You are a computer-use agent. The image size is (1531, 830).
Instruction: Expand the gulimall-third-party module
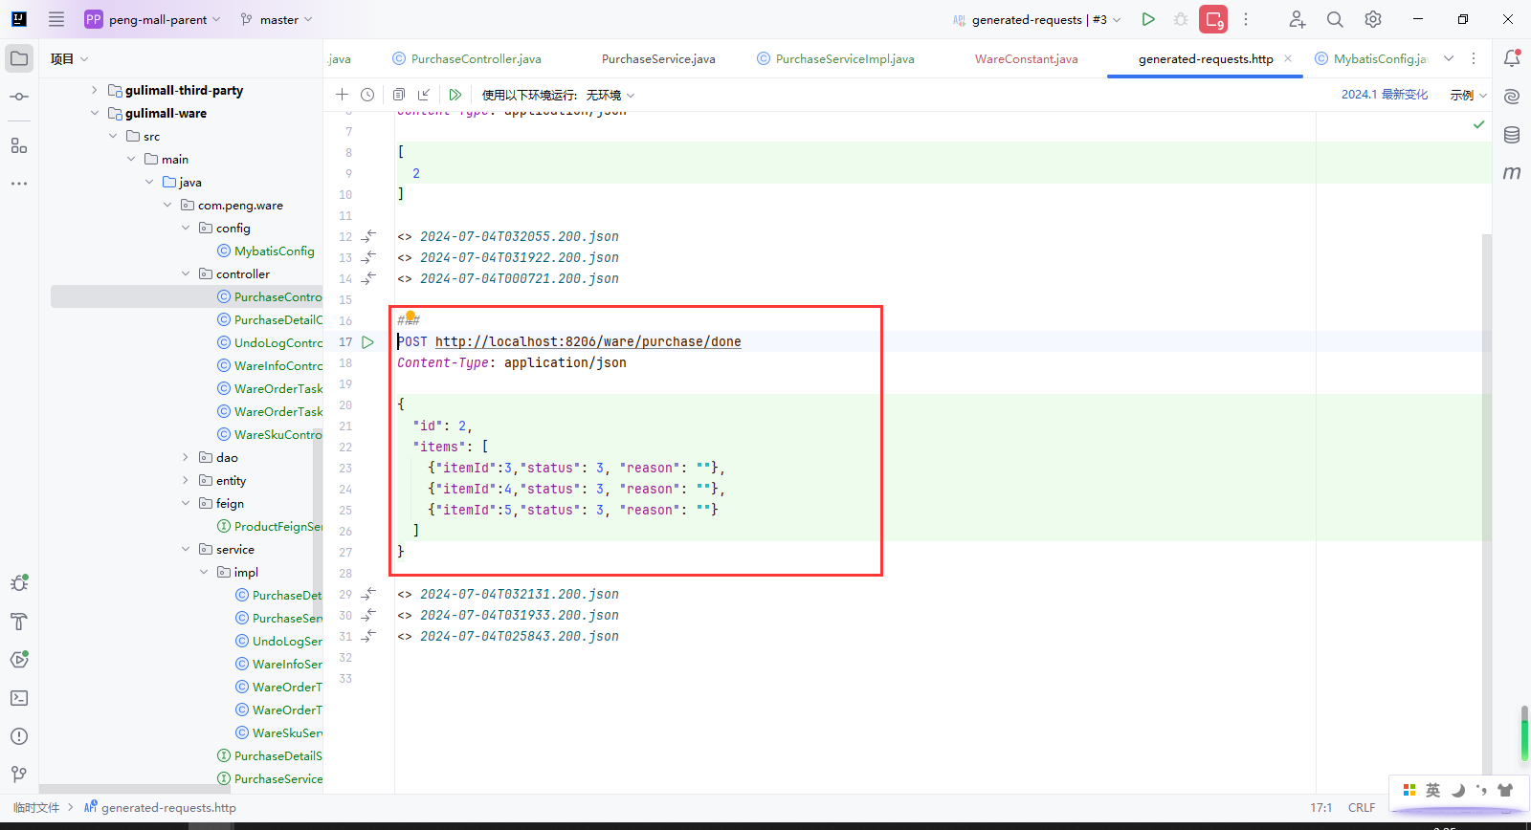(94, 90)
